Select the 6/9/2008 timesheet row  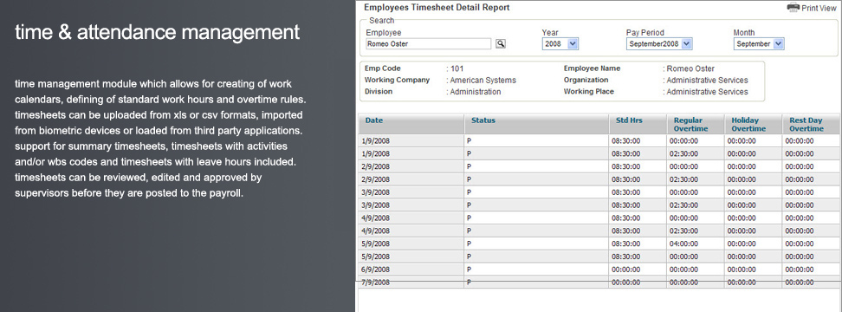click(599, 270)
